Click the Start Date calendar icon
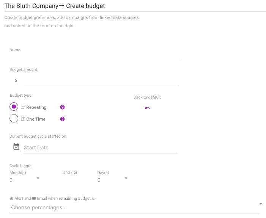The height and width of the screenshot is (218, 266). (x=16, y=147)
